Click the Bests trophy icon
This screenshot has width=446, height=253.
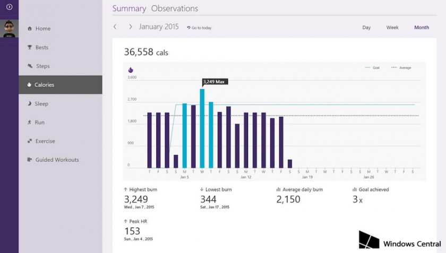pos(30,47)
